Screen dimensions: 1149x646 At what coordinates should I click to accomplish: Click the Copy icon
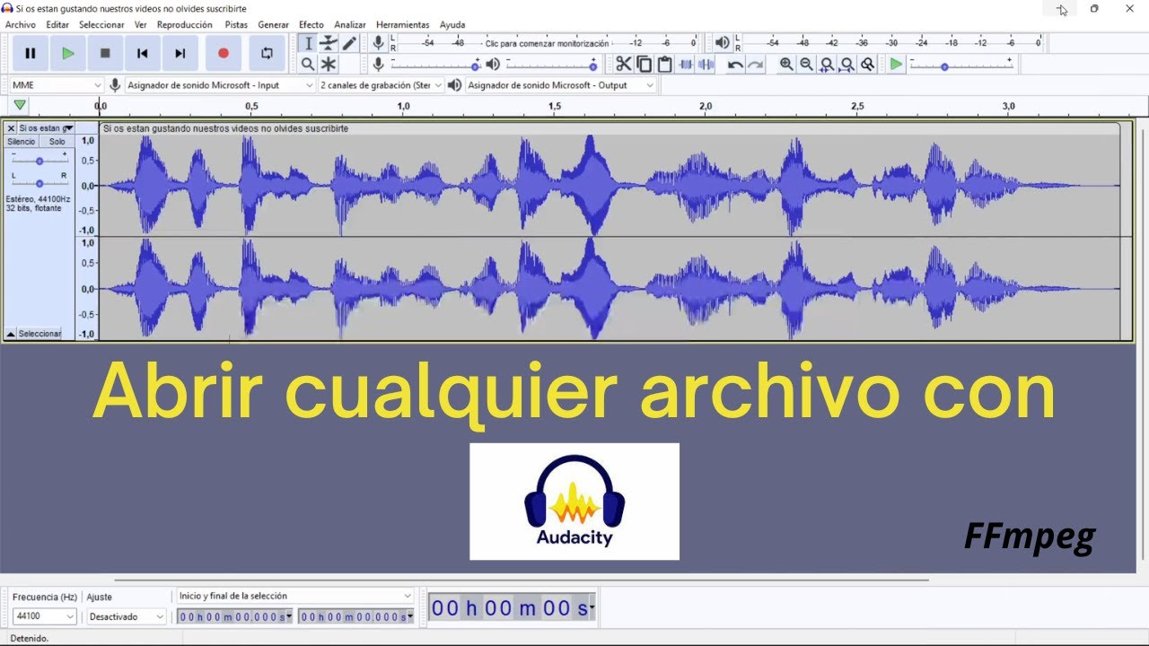tap(644, 64)
